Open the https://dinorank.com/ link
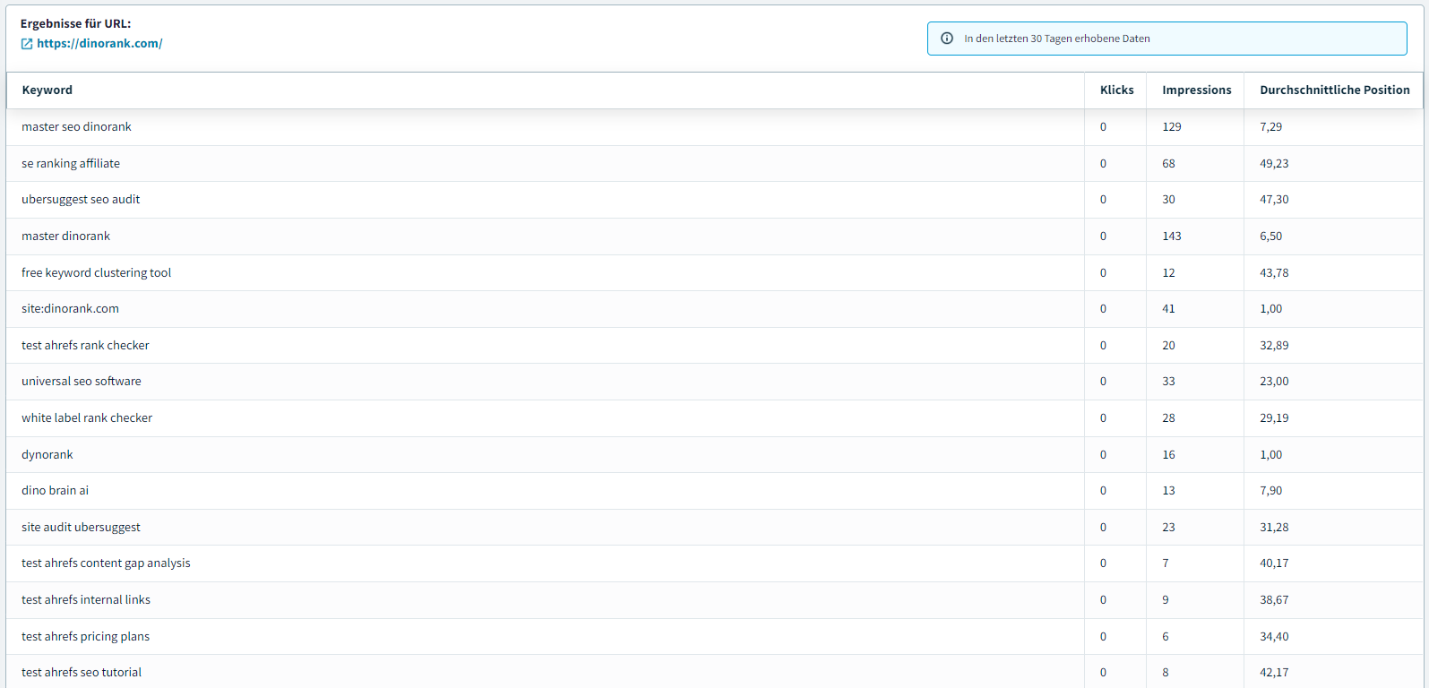Screen dimensions: 1429x688 click(x=99, y=44)
